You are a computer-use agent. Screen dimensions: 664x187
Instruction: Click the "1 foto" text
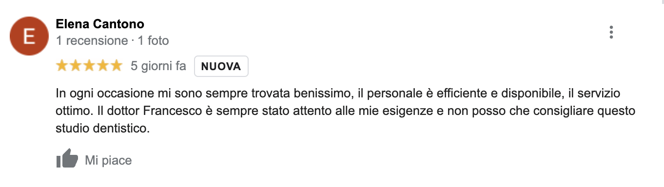[153, 40]
